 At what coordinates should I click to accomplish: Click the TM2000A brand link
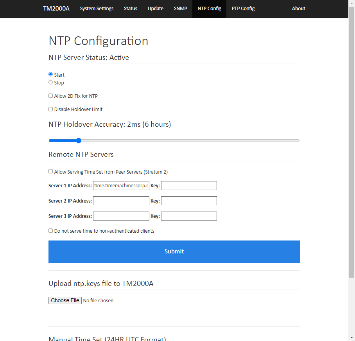click(x=56, y=9)
